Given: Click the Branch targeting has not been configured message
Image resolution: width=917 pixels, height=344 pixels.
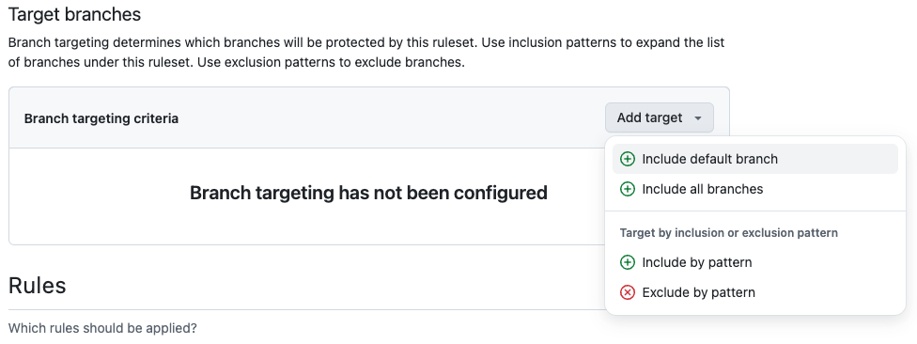Looking at the screenshot, I should 368,193.
